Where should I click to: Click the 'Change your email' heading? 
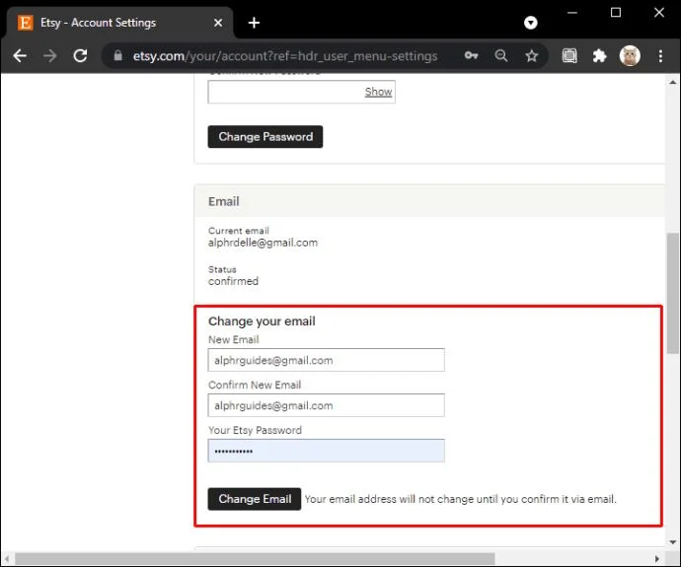tap(262, 321)
